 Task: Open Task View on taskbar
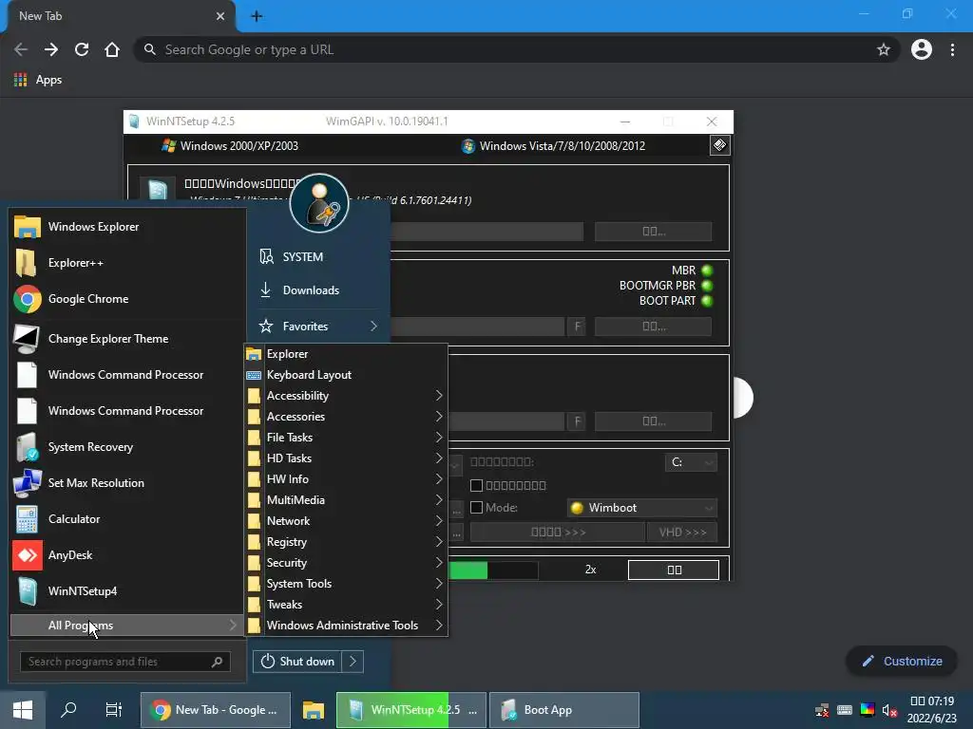tap(114, 710)
